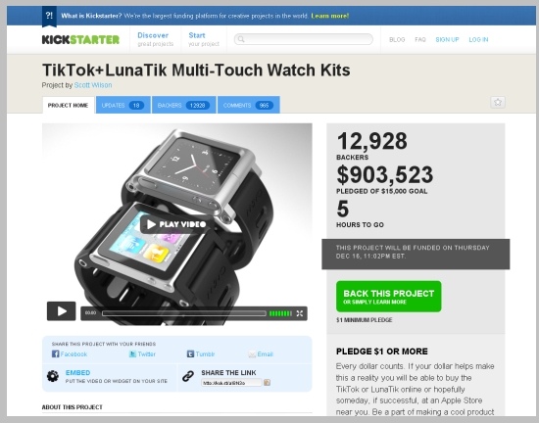Click the Facebook share icon
The height and width of the screenshot is (423, 539).
point(55,353)
